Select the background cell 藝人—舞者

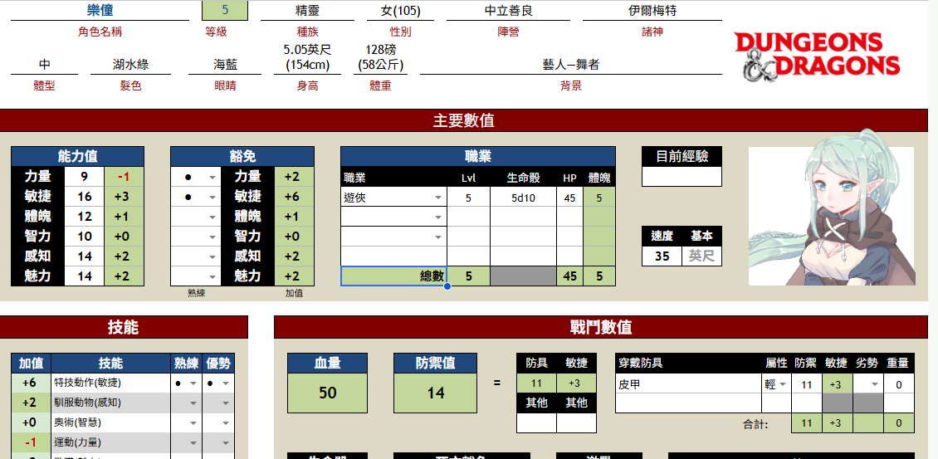(571, 65)
